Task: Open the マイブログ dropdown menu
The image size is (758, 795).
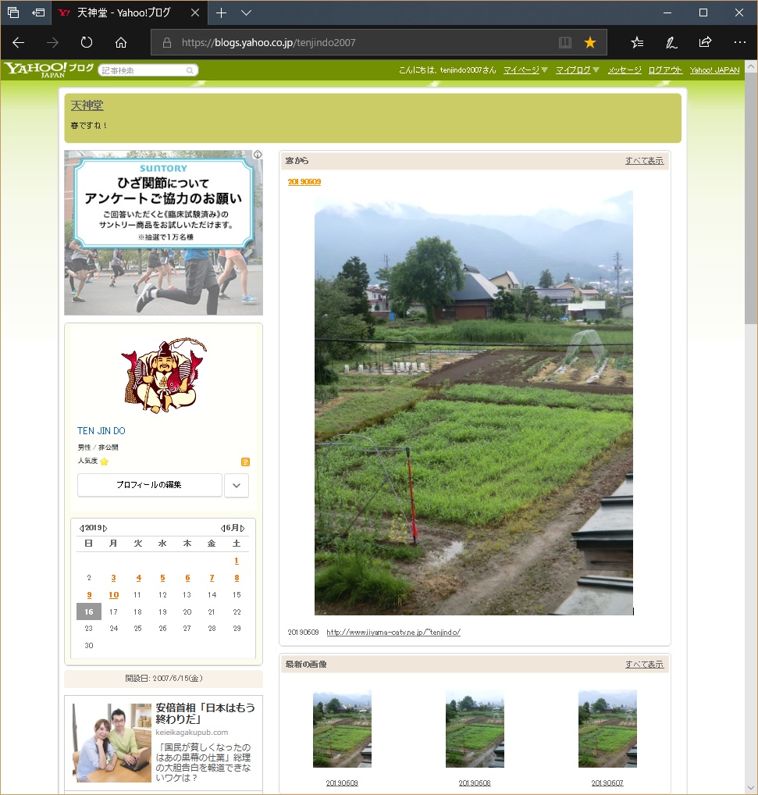Action: click(x=578, y=70)
